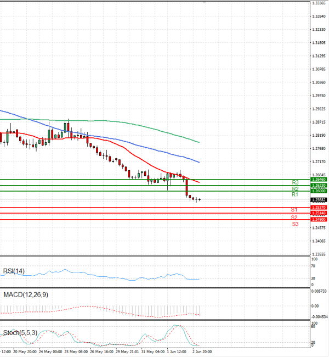The image size is (329, 357).
Task: Click the 29 May 21:01 time marker
Action: pos(127,352)
